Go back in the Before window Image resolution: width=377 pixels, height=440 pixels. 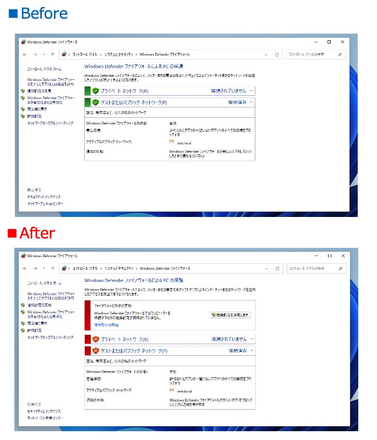[x=25, y=55]
